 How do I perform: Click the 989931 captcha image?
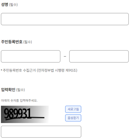pyautogui.click(x=25, y=114)
